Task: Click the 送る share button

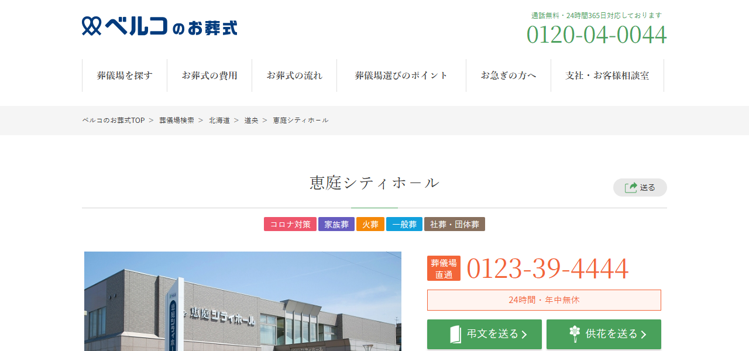Action: click(640, 188)
